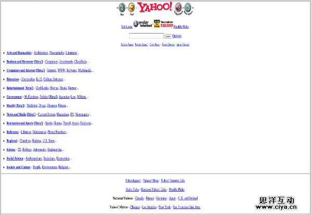
Task: Open the Phone Numbers link
Action: pos(57,132)
